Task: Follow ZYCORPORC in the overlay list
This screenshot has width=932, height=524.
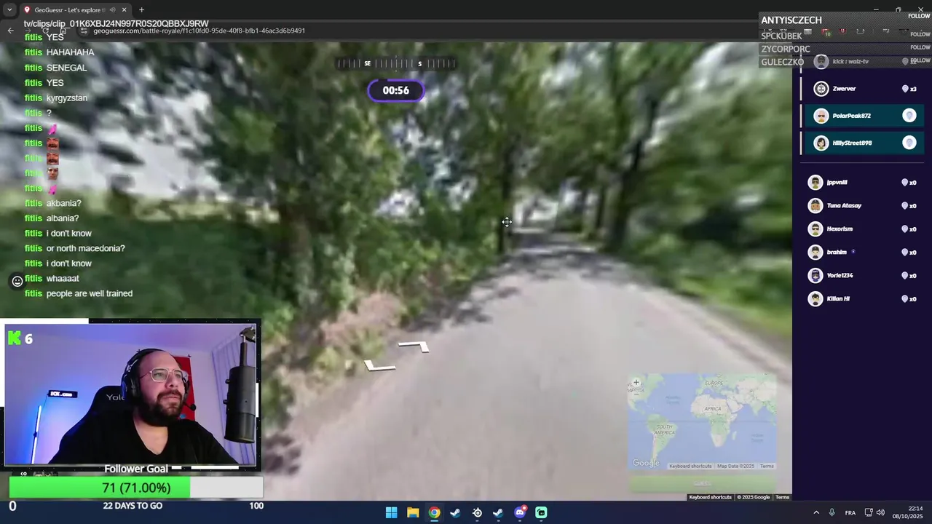Action: tap(920, 47)
